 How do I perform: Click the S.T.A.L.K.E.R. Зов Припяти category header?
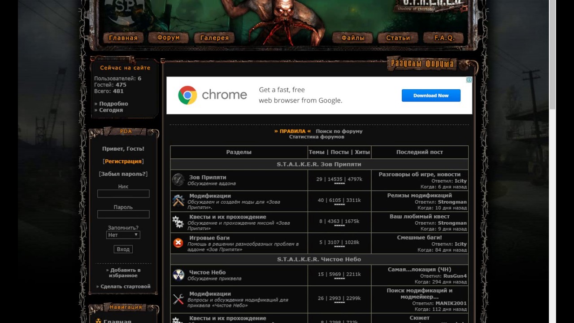click(x=319, y=164)
